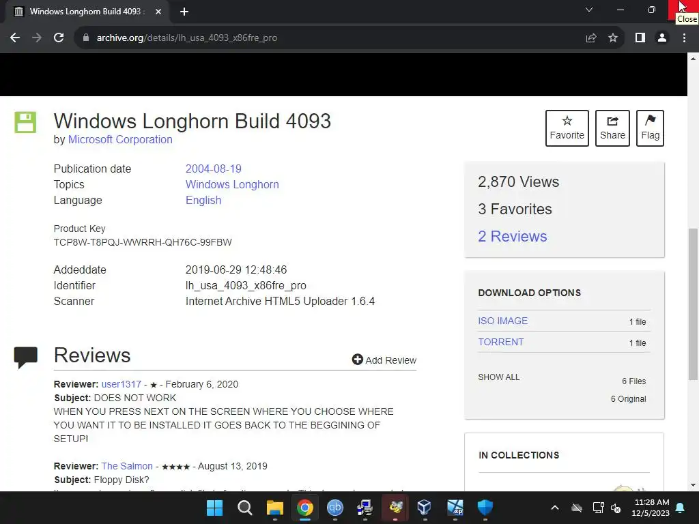Bookmark this page with the star icon
The width and height of the screenshot is (699, 524).
click(613, 38)
